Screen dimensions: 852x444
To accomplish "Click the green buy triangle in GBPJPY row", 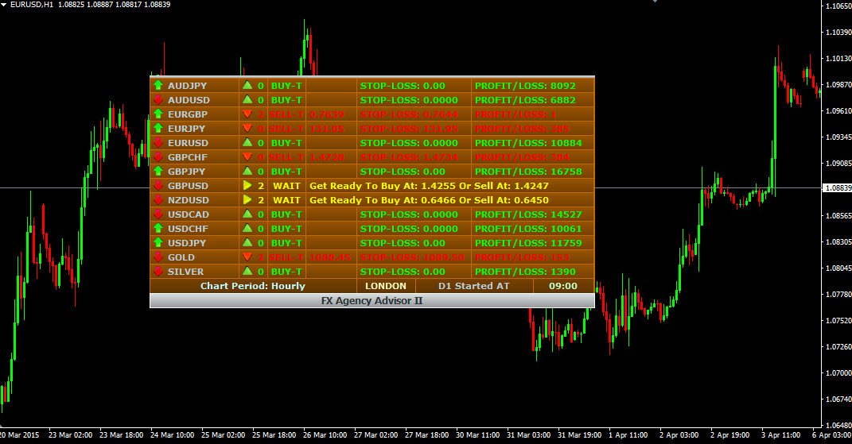I will (247, 171).
